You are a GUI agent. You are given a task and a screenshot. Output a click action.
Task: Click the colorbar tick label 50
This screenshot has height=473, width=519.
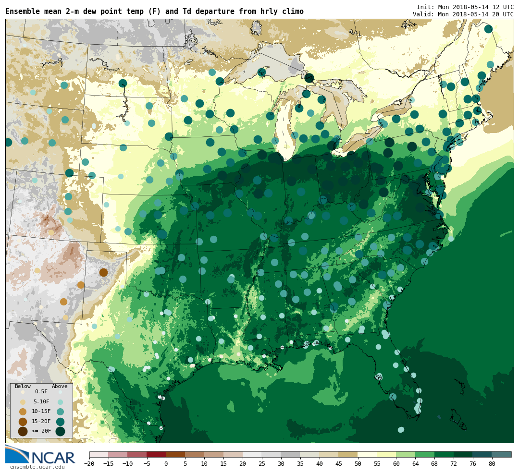pyautogui.click(x=358, y=464)
